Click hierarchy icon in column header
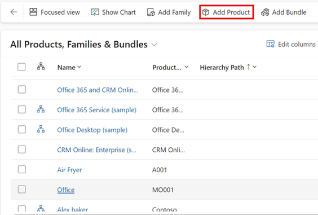 [x=41, y=67]
